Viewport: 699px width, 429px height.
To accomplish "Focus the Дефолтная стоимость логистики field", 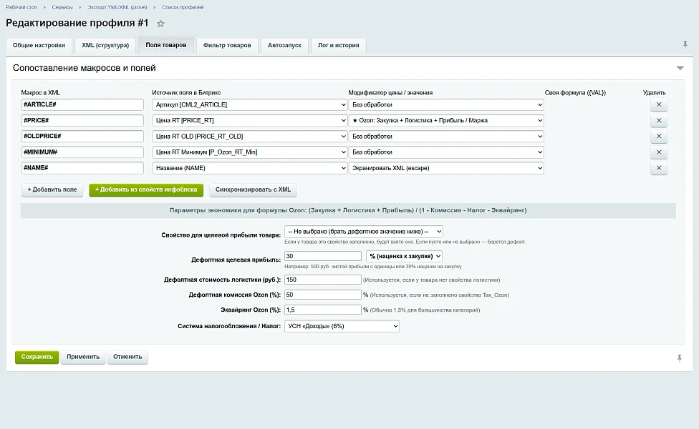I will coord(323,280).
